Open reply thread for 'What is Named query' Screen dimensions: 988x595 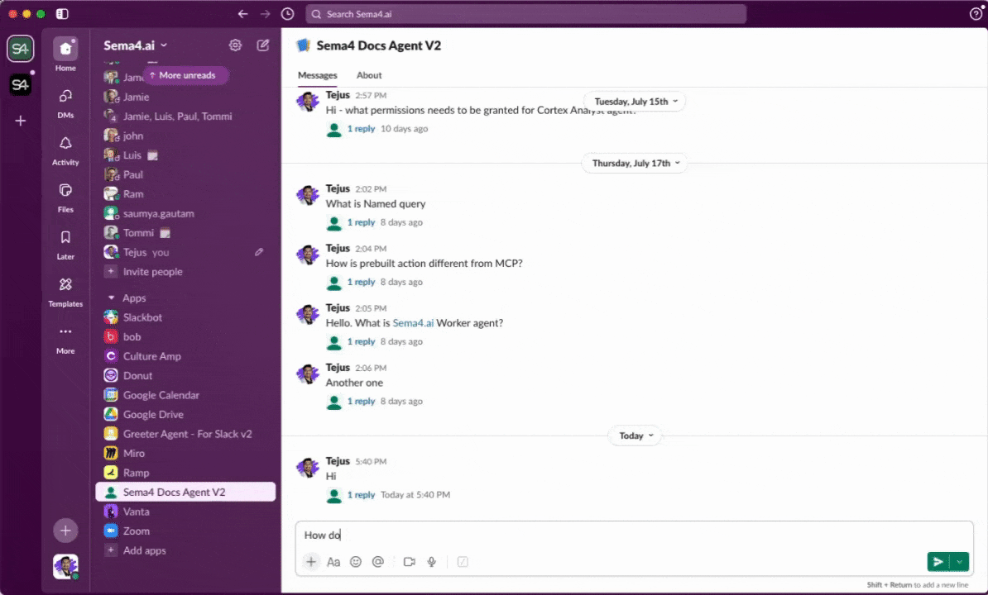[x=361, y=222]
